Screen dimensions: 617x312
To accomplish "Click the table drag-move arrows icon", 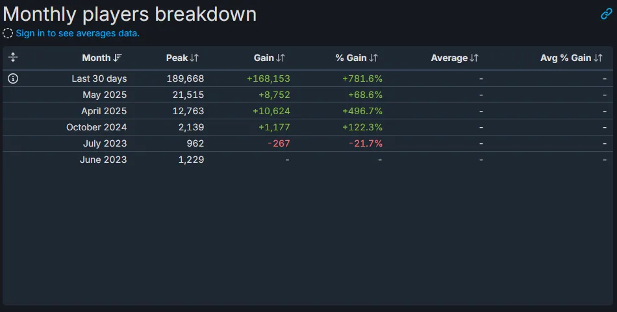I will point(13,58).
